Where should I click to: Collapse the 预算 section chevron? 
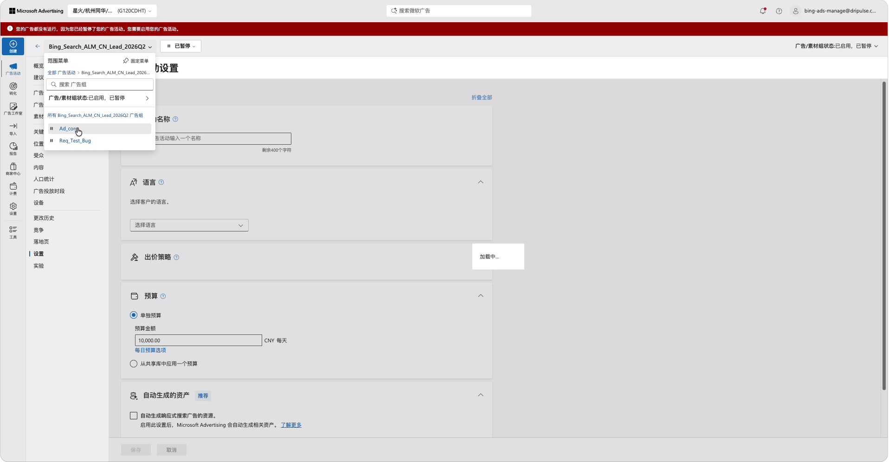[x=481, y=296]
